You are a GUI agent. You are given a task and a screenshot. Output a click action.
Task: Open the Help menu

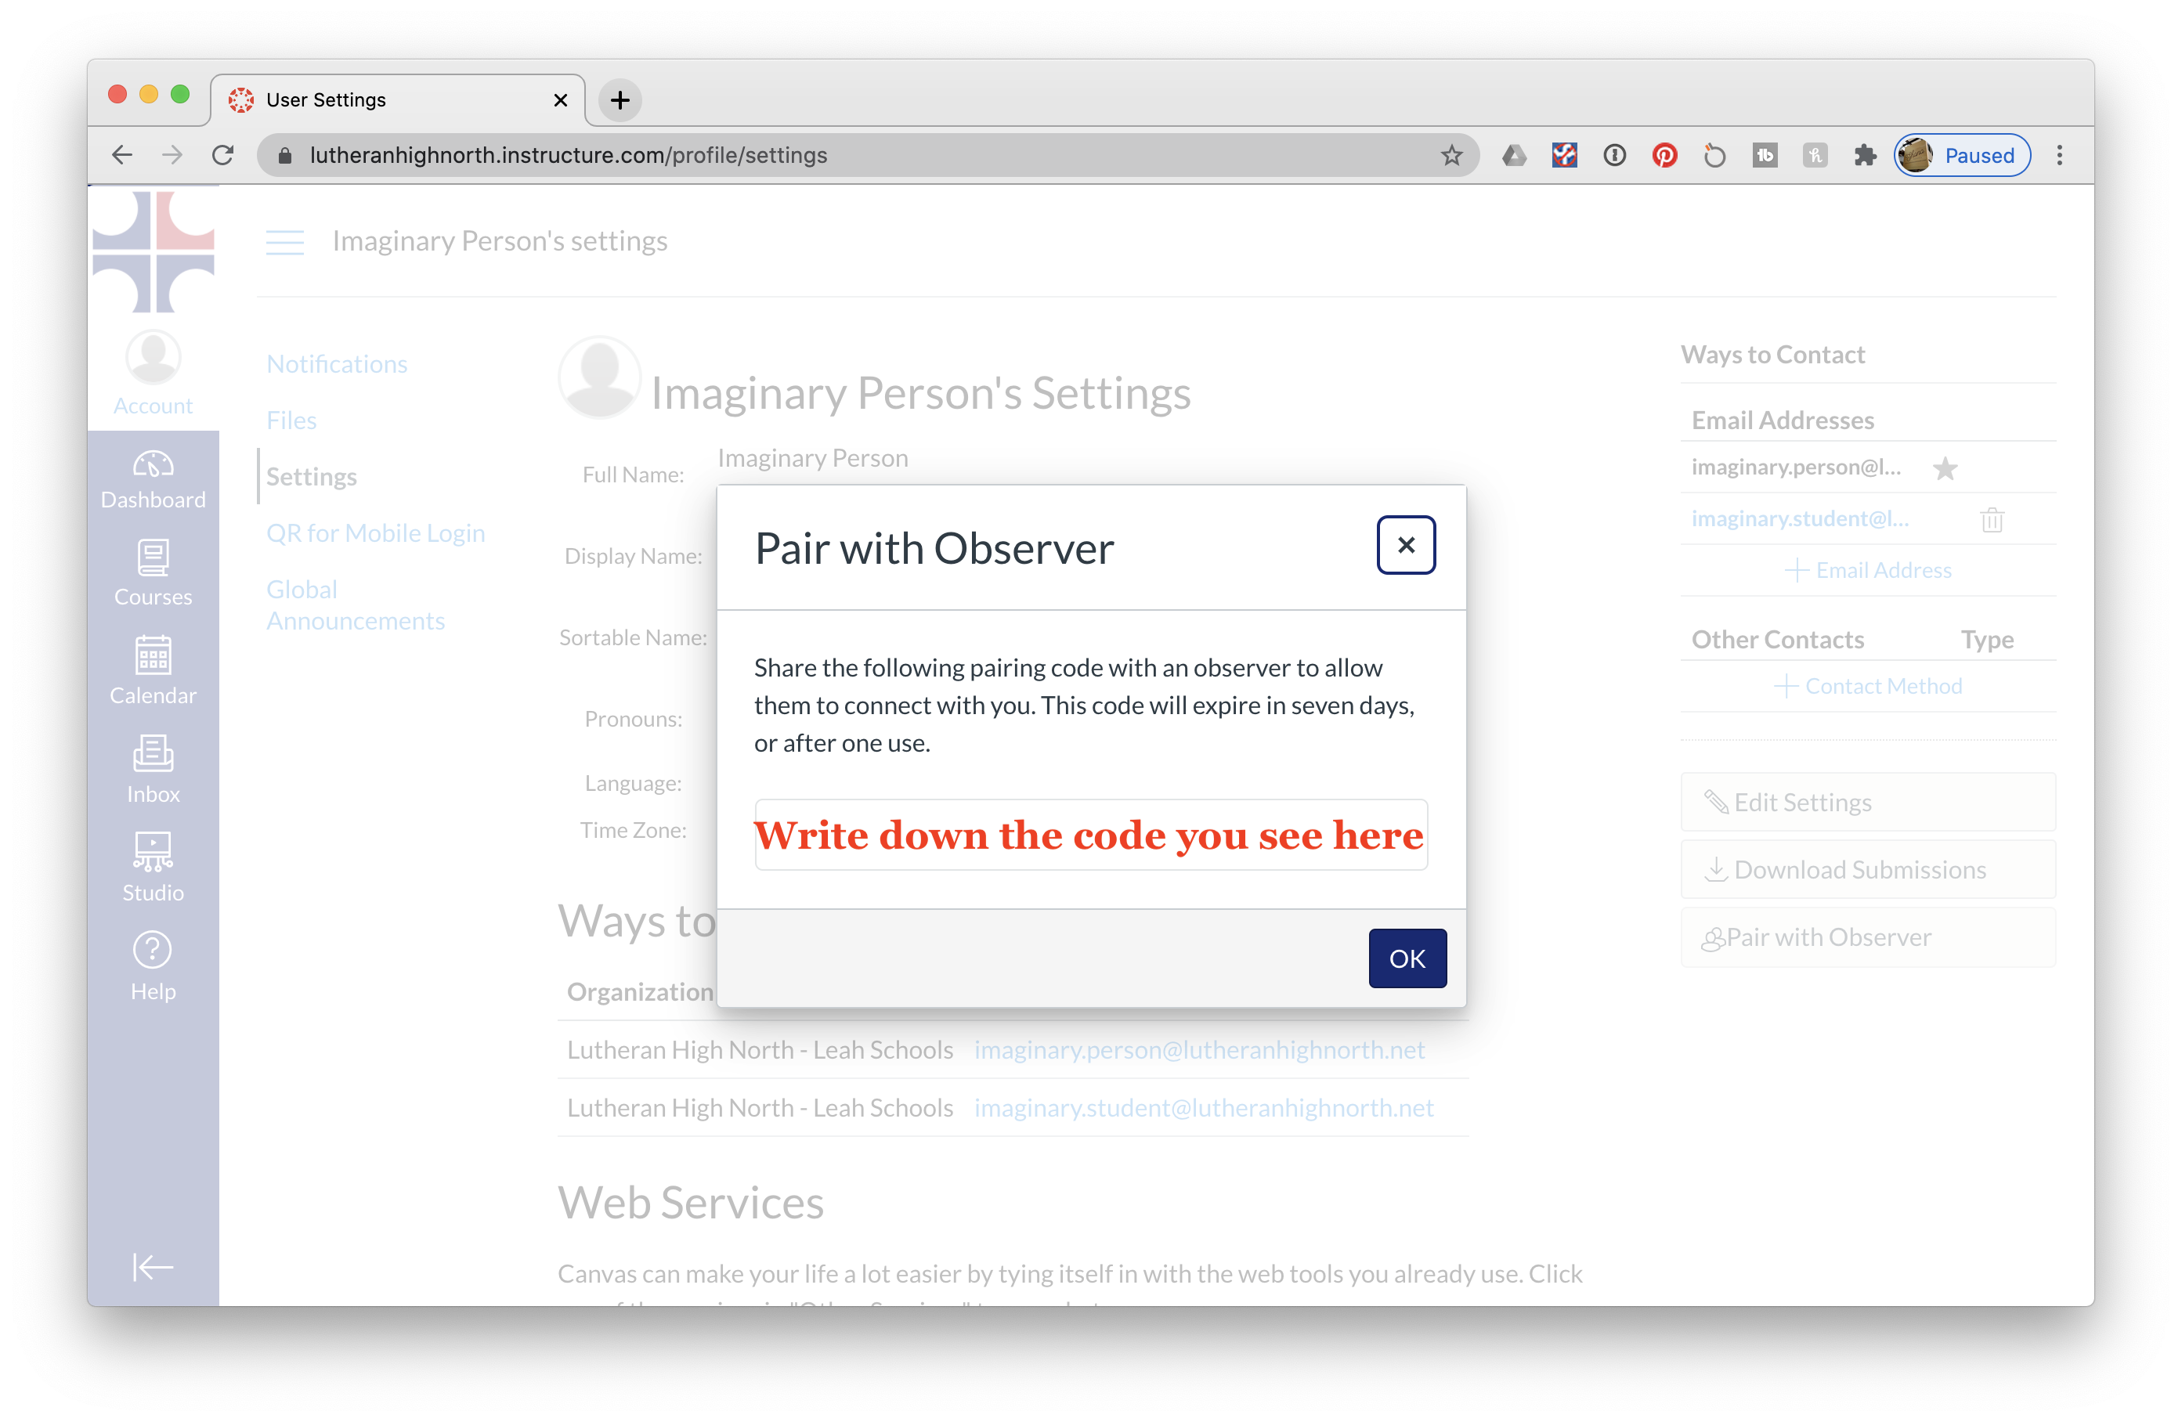(153, 967)
